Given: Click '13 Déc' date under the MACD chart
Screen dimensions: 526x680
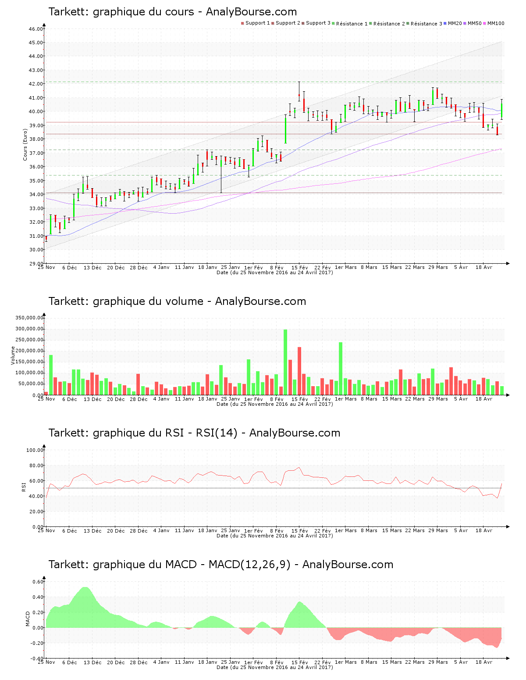Looking at the screenshot, I should tap(92, 662).
